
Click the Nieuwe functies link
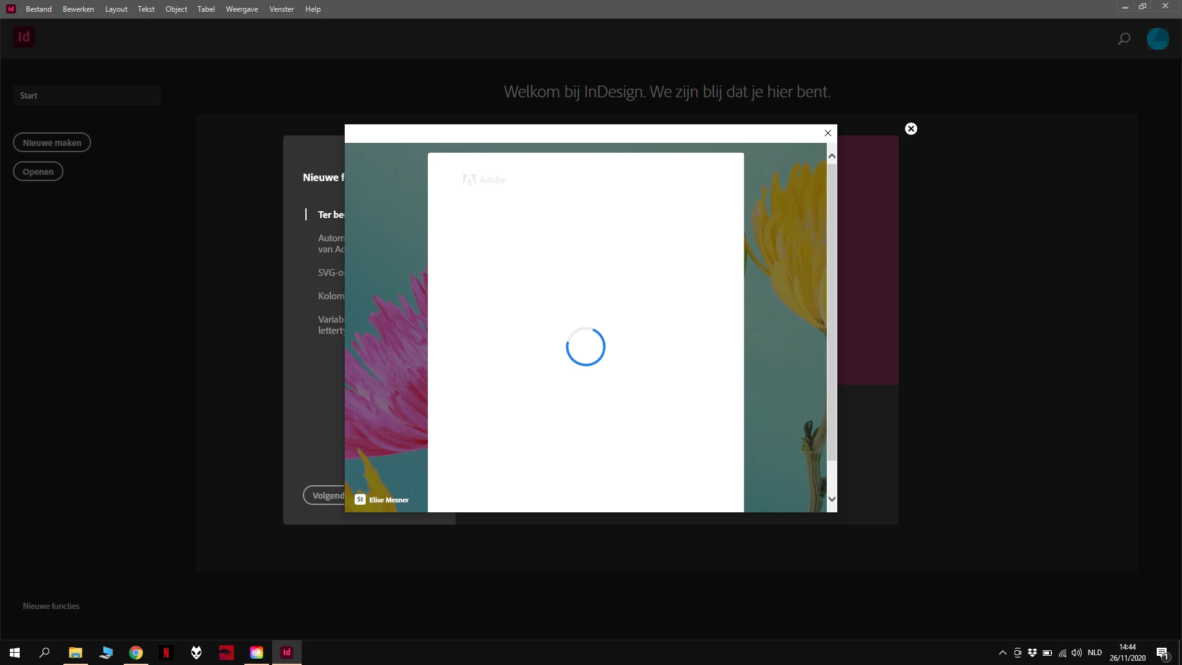point(51,606)
